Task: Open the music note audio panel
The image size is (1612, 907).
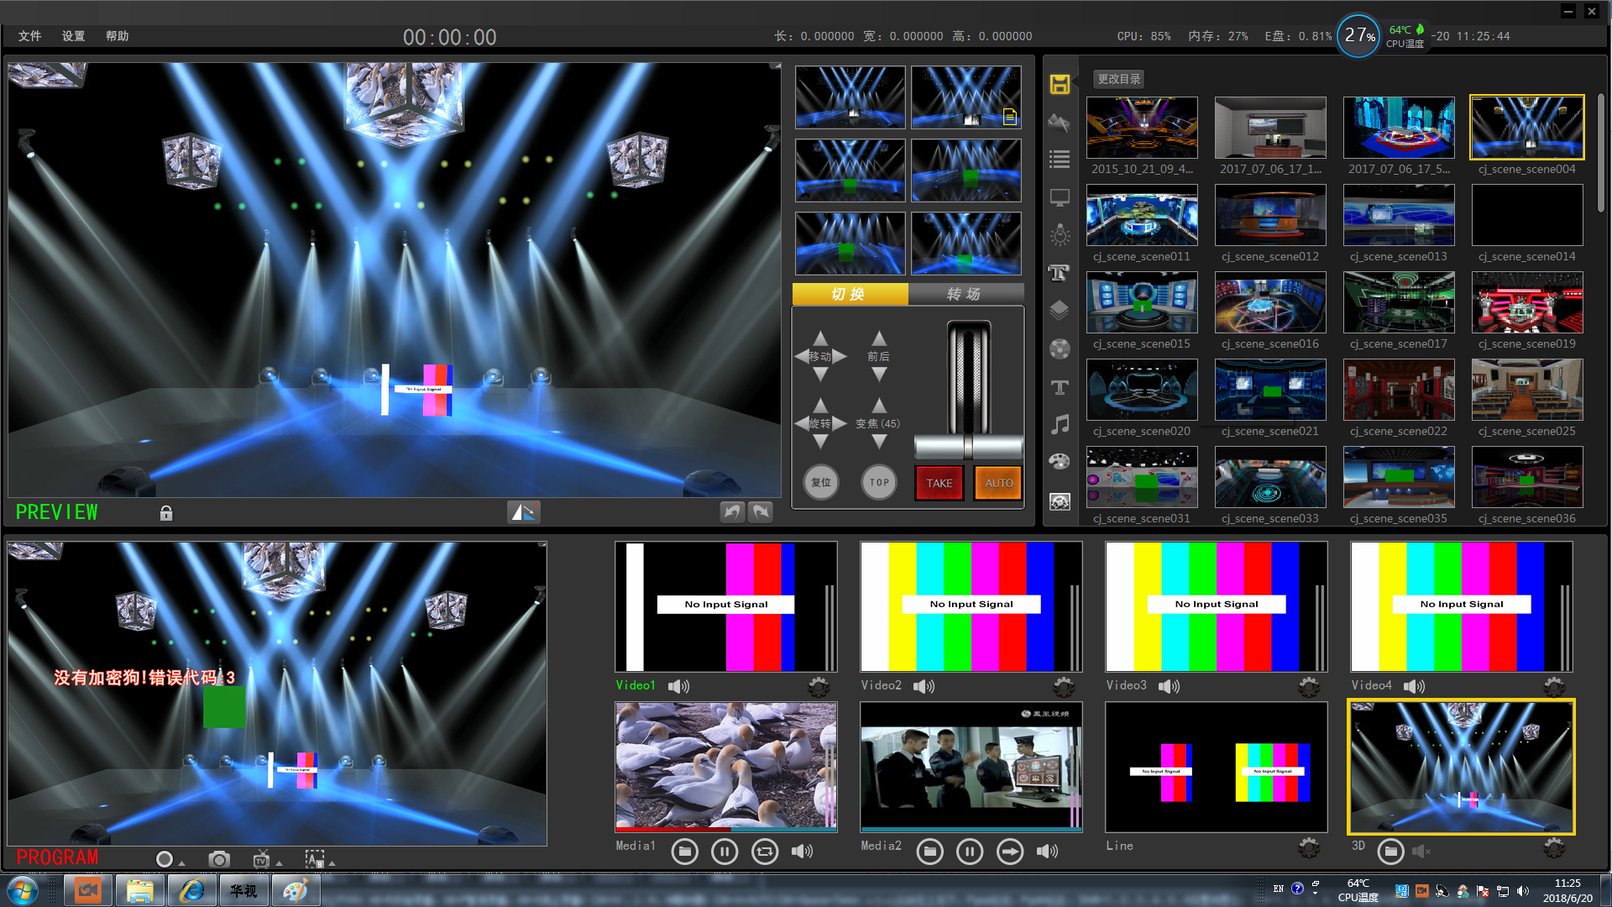Action: point(1060,424)
